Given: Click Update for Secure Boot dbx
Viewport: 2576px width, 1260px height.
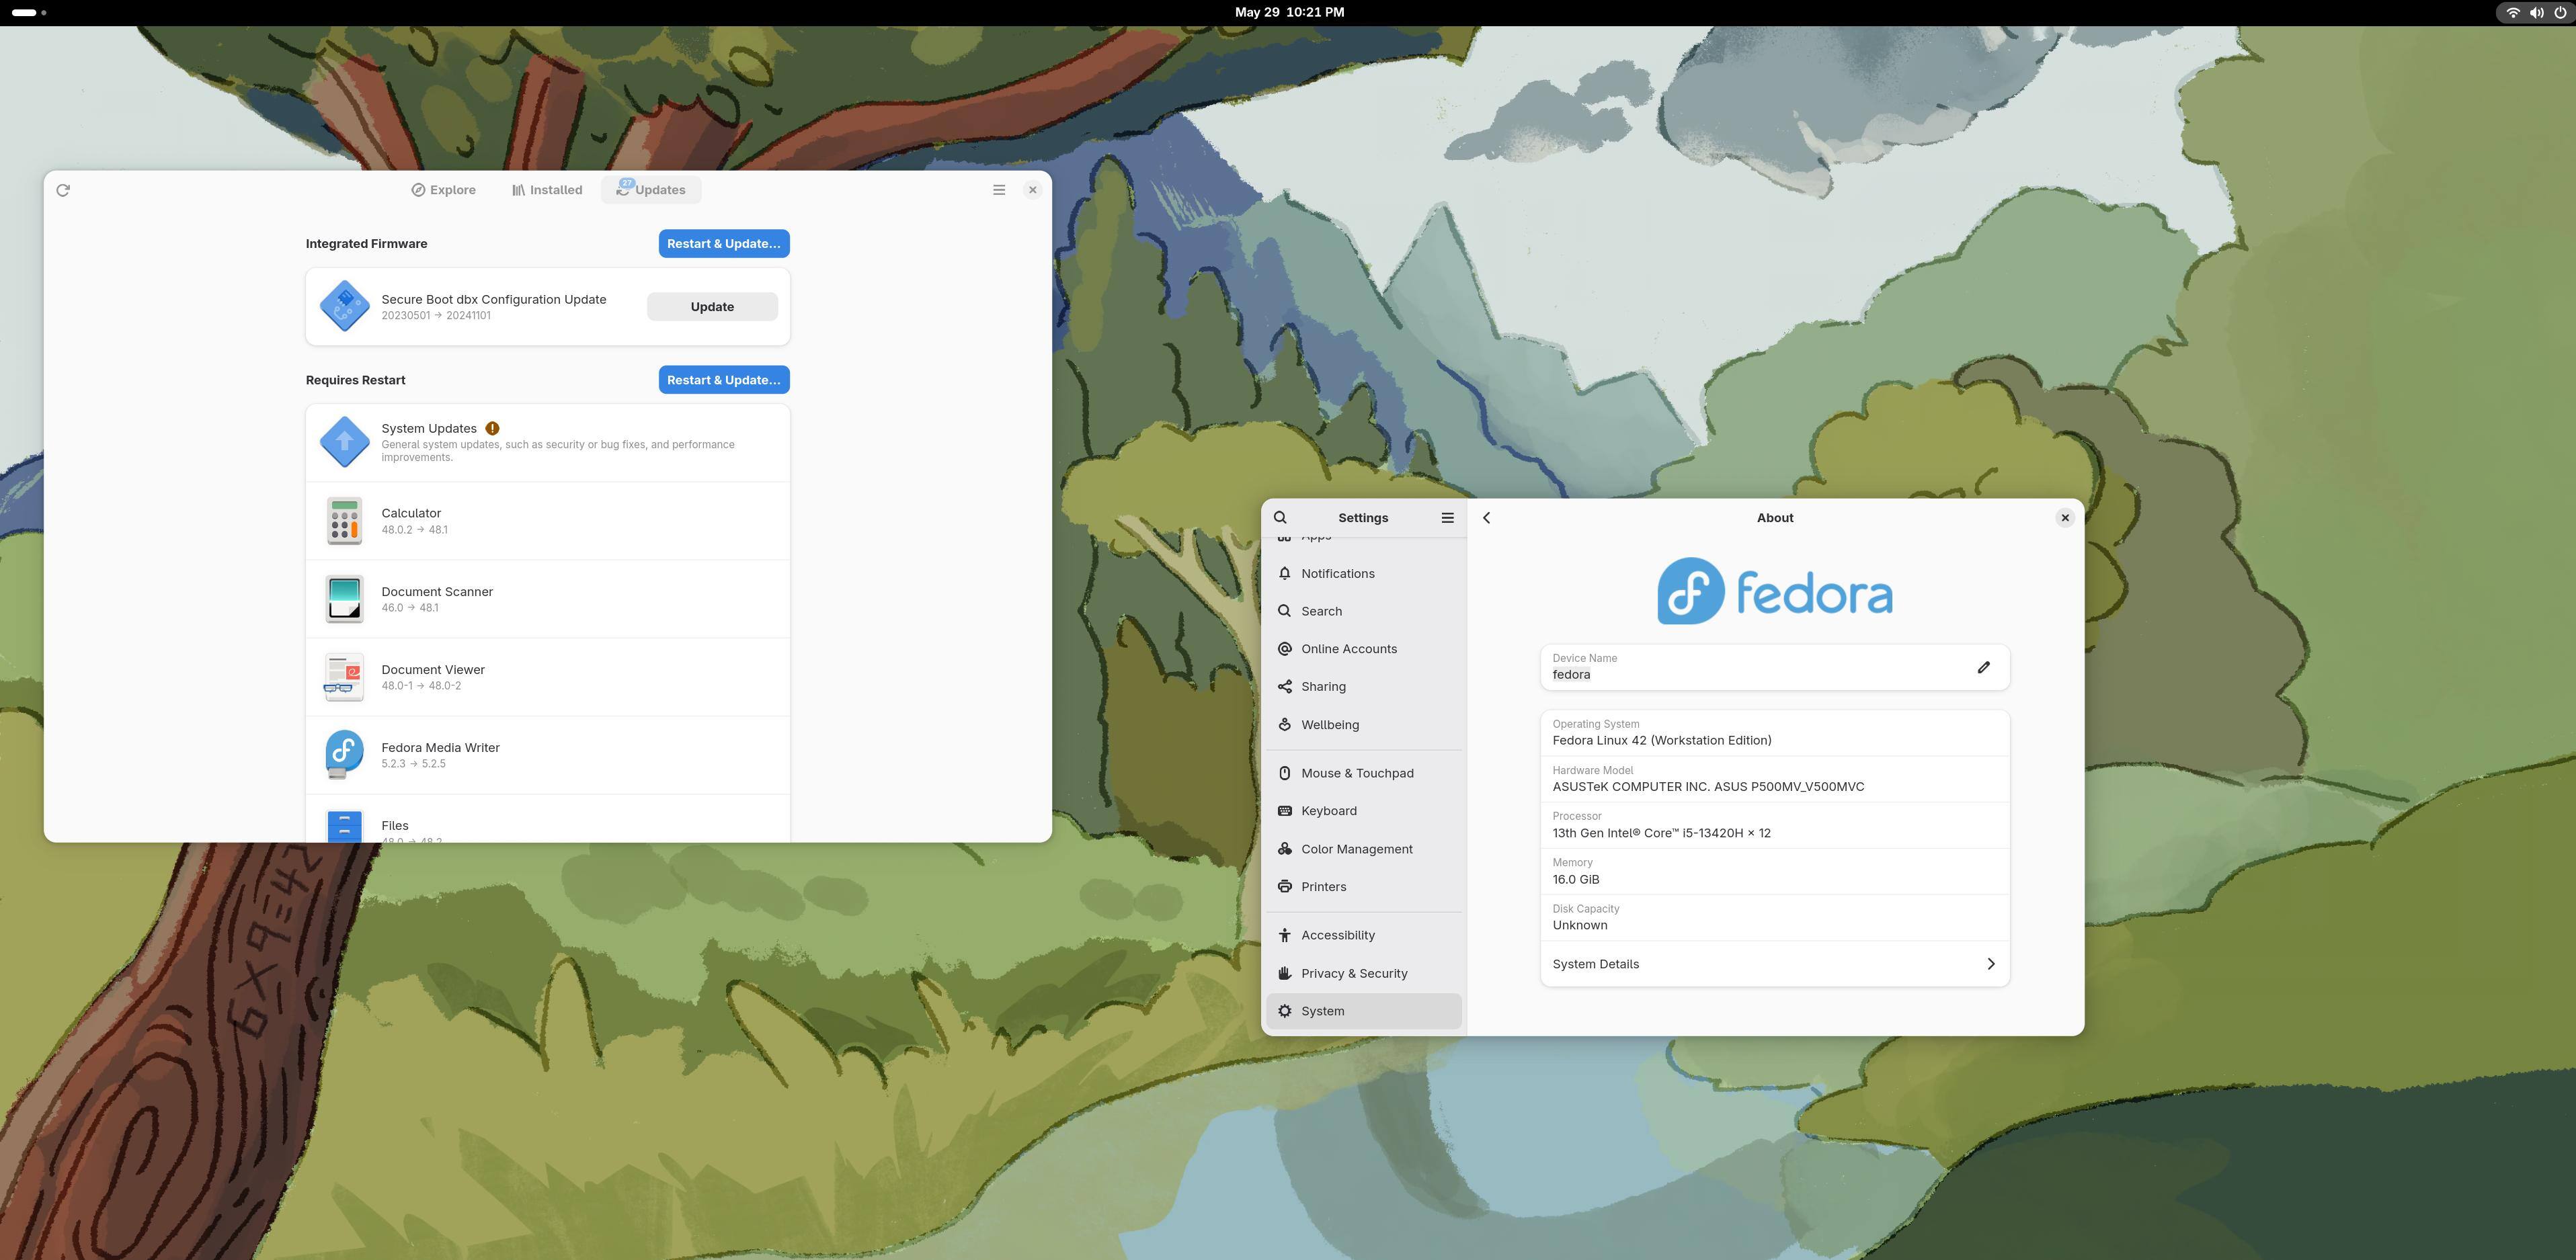Looking at the screenshot, I should click(x=711, y=307).
